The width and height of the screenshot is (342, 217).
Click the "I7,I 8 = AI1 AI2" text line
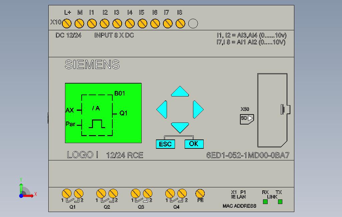click(251, 42)
